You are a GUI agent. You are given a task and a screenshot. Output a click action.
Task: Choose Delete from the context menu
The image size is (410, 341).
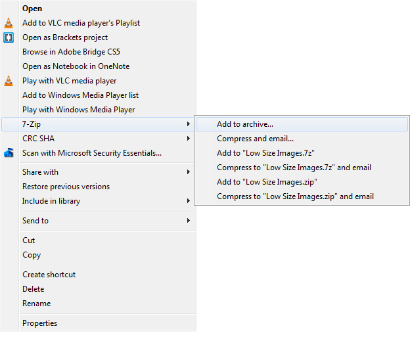(99, 289)
